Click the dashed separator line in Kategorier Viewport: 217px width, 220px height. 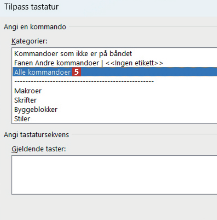pos(84,82)
